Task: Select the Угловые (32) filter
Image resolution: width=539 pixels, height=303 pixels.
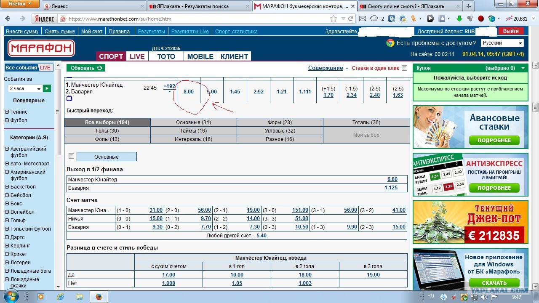Action: click(x=280, y=131)
